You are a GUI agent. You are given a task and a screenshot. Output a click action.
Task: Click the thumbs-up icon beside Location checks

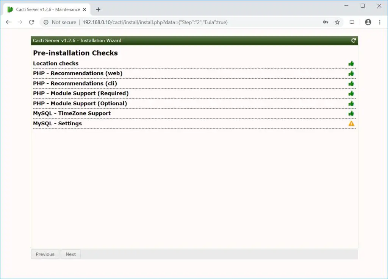tap(351, 63)
